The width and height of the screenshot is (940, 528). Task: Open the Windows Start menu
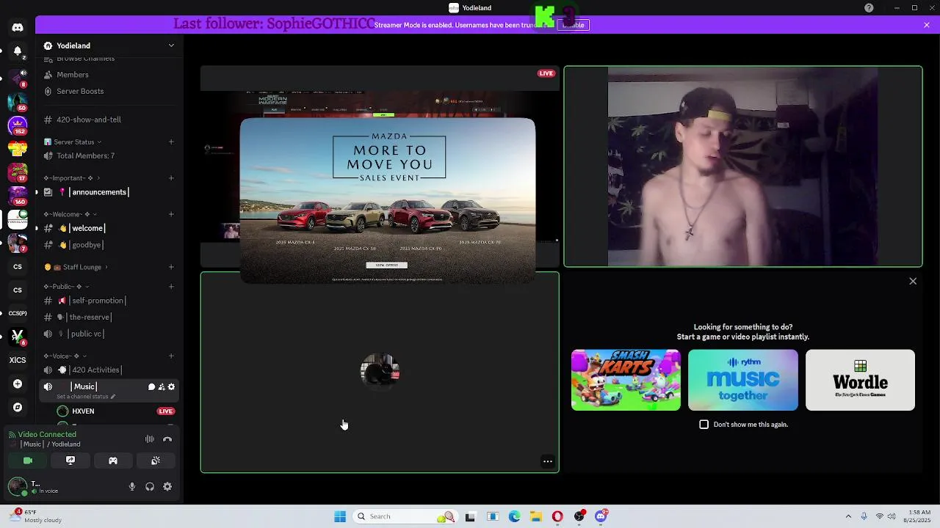(x=340, y=516)
